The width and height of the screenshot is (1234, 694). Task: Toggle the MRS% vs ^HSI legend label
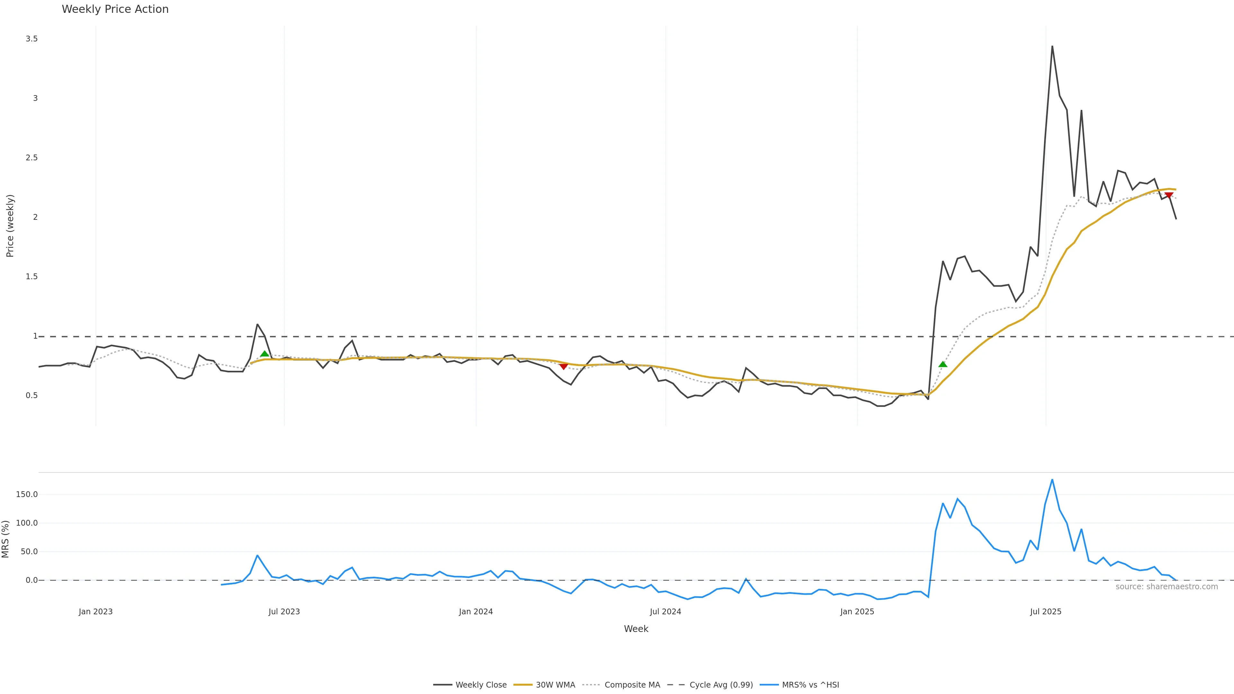(810, 685)
